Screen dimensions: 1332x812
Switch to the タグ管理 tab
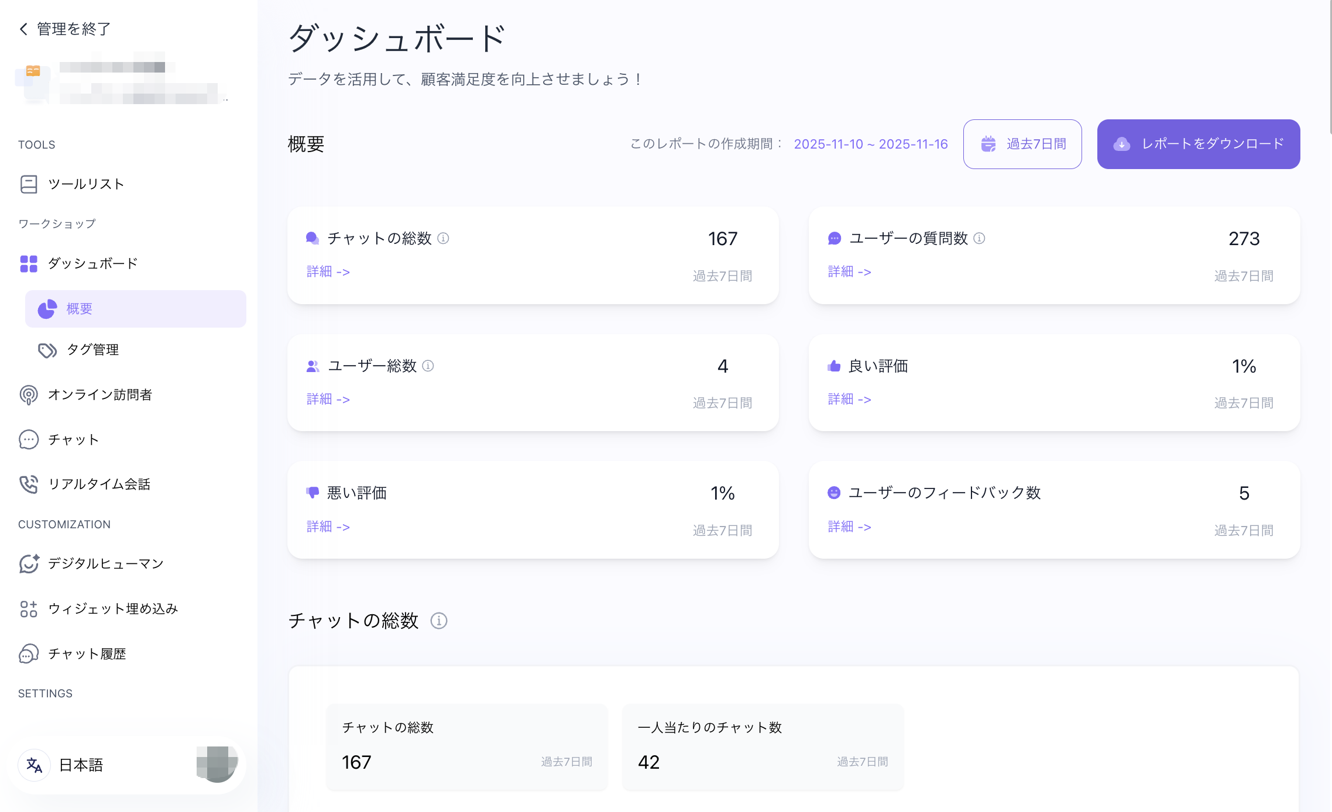(92, 350)
